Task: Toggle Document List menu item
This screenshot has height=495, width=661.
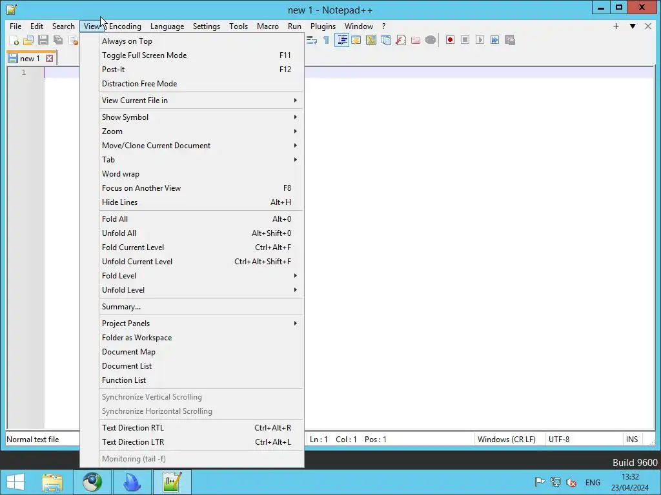Action: click(x=201, y=366)
